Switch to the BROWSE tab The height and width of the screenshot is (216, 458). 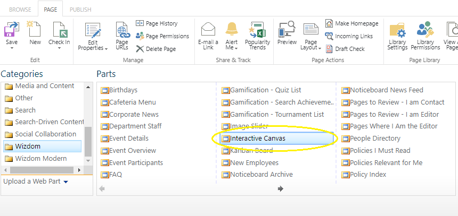20,9
